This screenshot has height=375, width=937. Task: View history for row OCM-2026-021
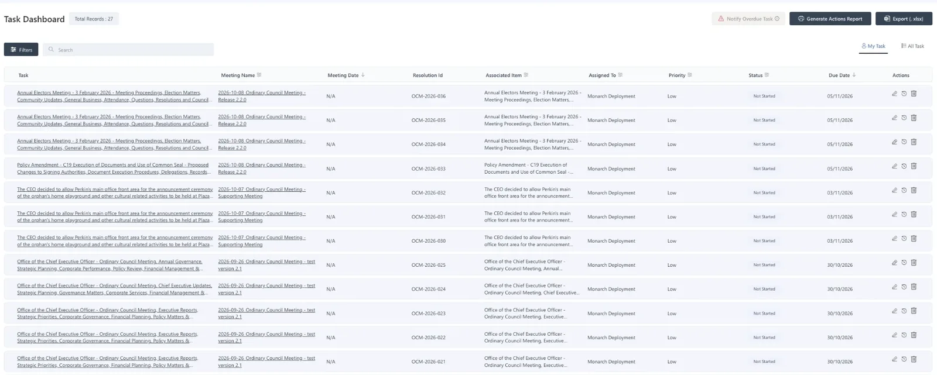tap(904, 359)
